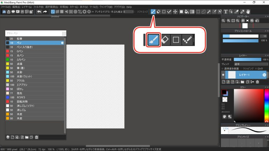Pick the Text tool in the toolbar

[226, 12]
